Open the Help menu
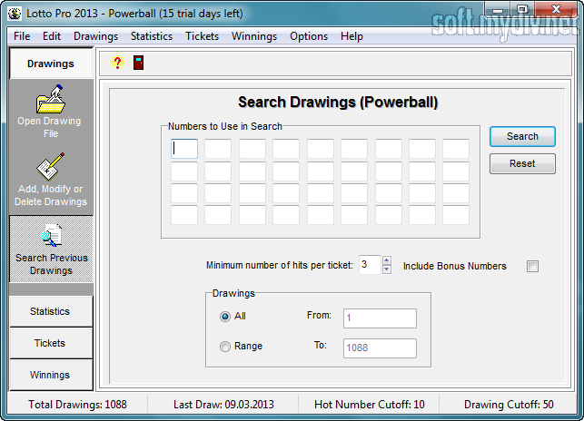 pyautogui.click(x=351, y=36)
